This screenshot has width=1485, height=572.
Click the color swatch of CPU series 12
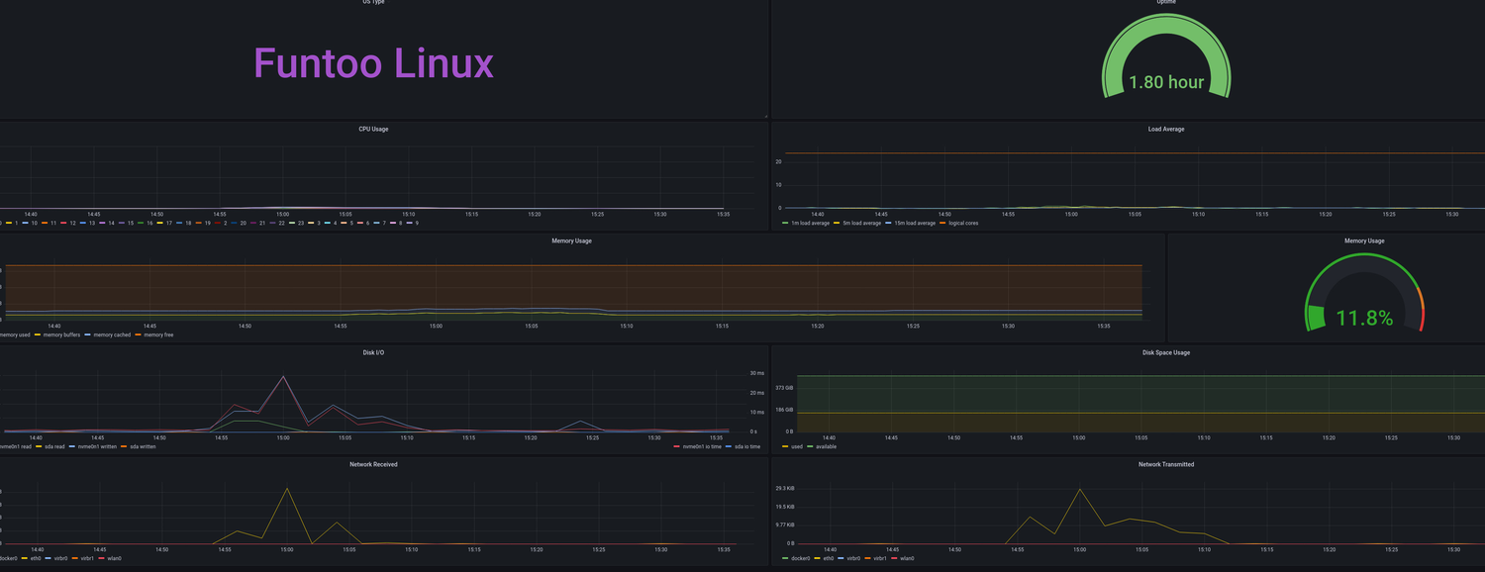point(63,224)
